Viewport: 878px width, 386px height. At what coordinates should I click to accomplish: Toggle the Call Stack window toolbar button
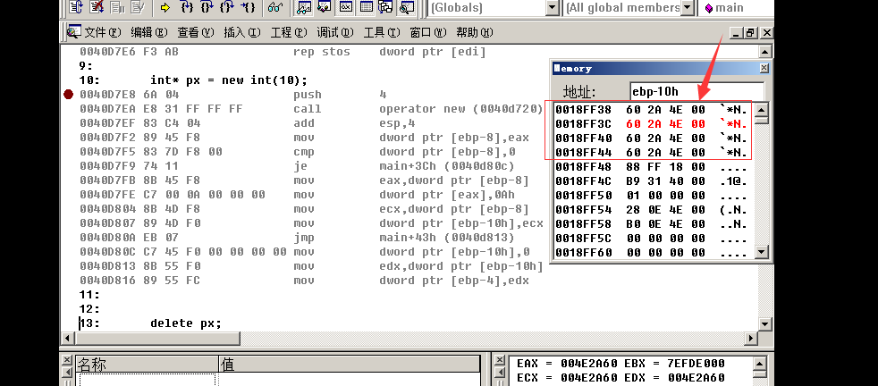click(x=385, y=7)
